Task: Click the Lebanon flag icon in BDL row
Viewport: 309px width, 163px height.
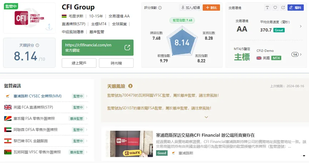Action: 8,141
